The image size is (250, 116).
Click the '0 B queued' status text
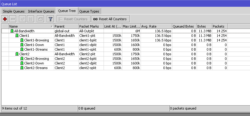(87, 108)
